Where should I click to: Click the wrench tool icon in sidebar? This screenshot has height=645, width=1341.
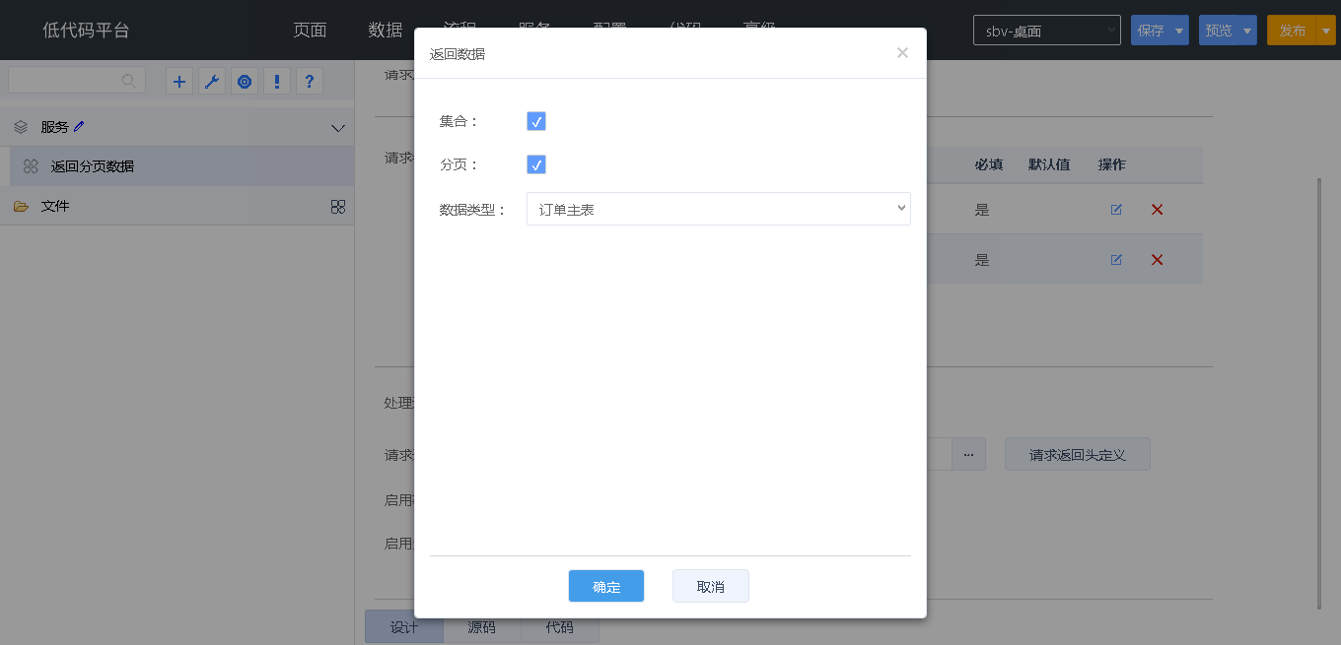pos(211,82)
